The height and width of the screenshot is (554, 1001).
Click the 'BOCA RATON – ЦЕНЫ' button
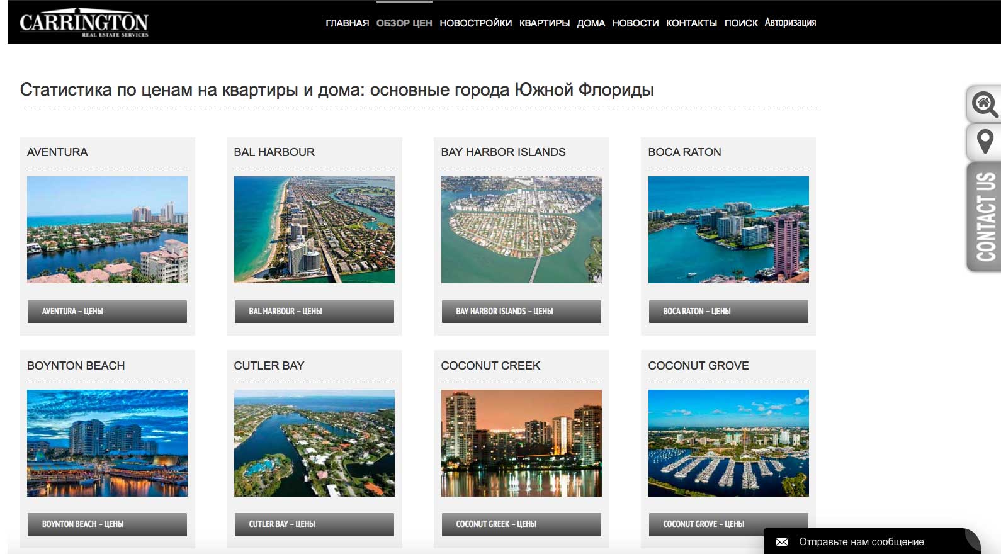click(x=728, y=312)
